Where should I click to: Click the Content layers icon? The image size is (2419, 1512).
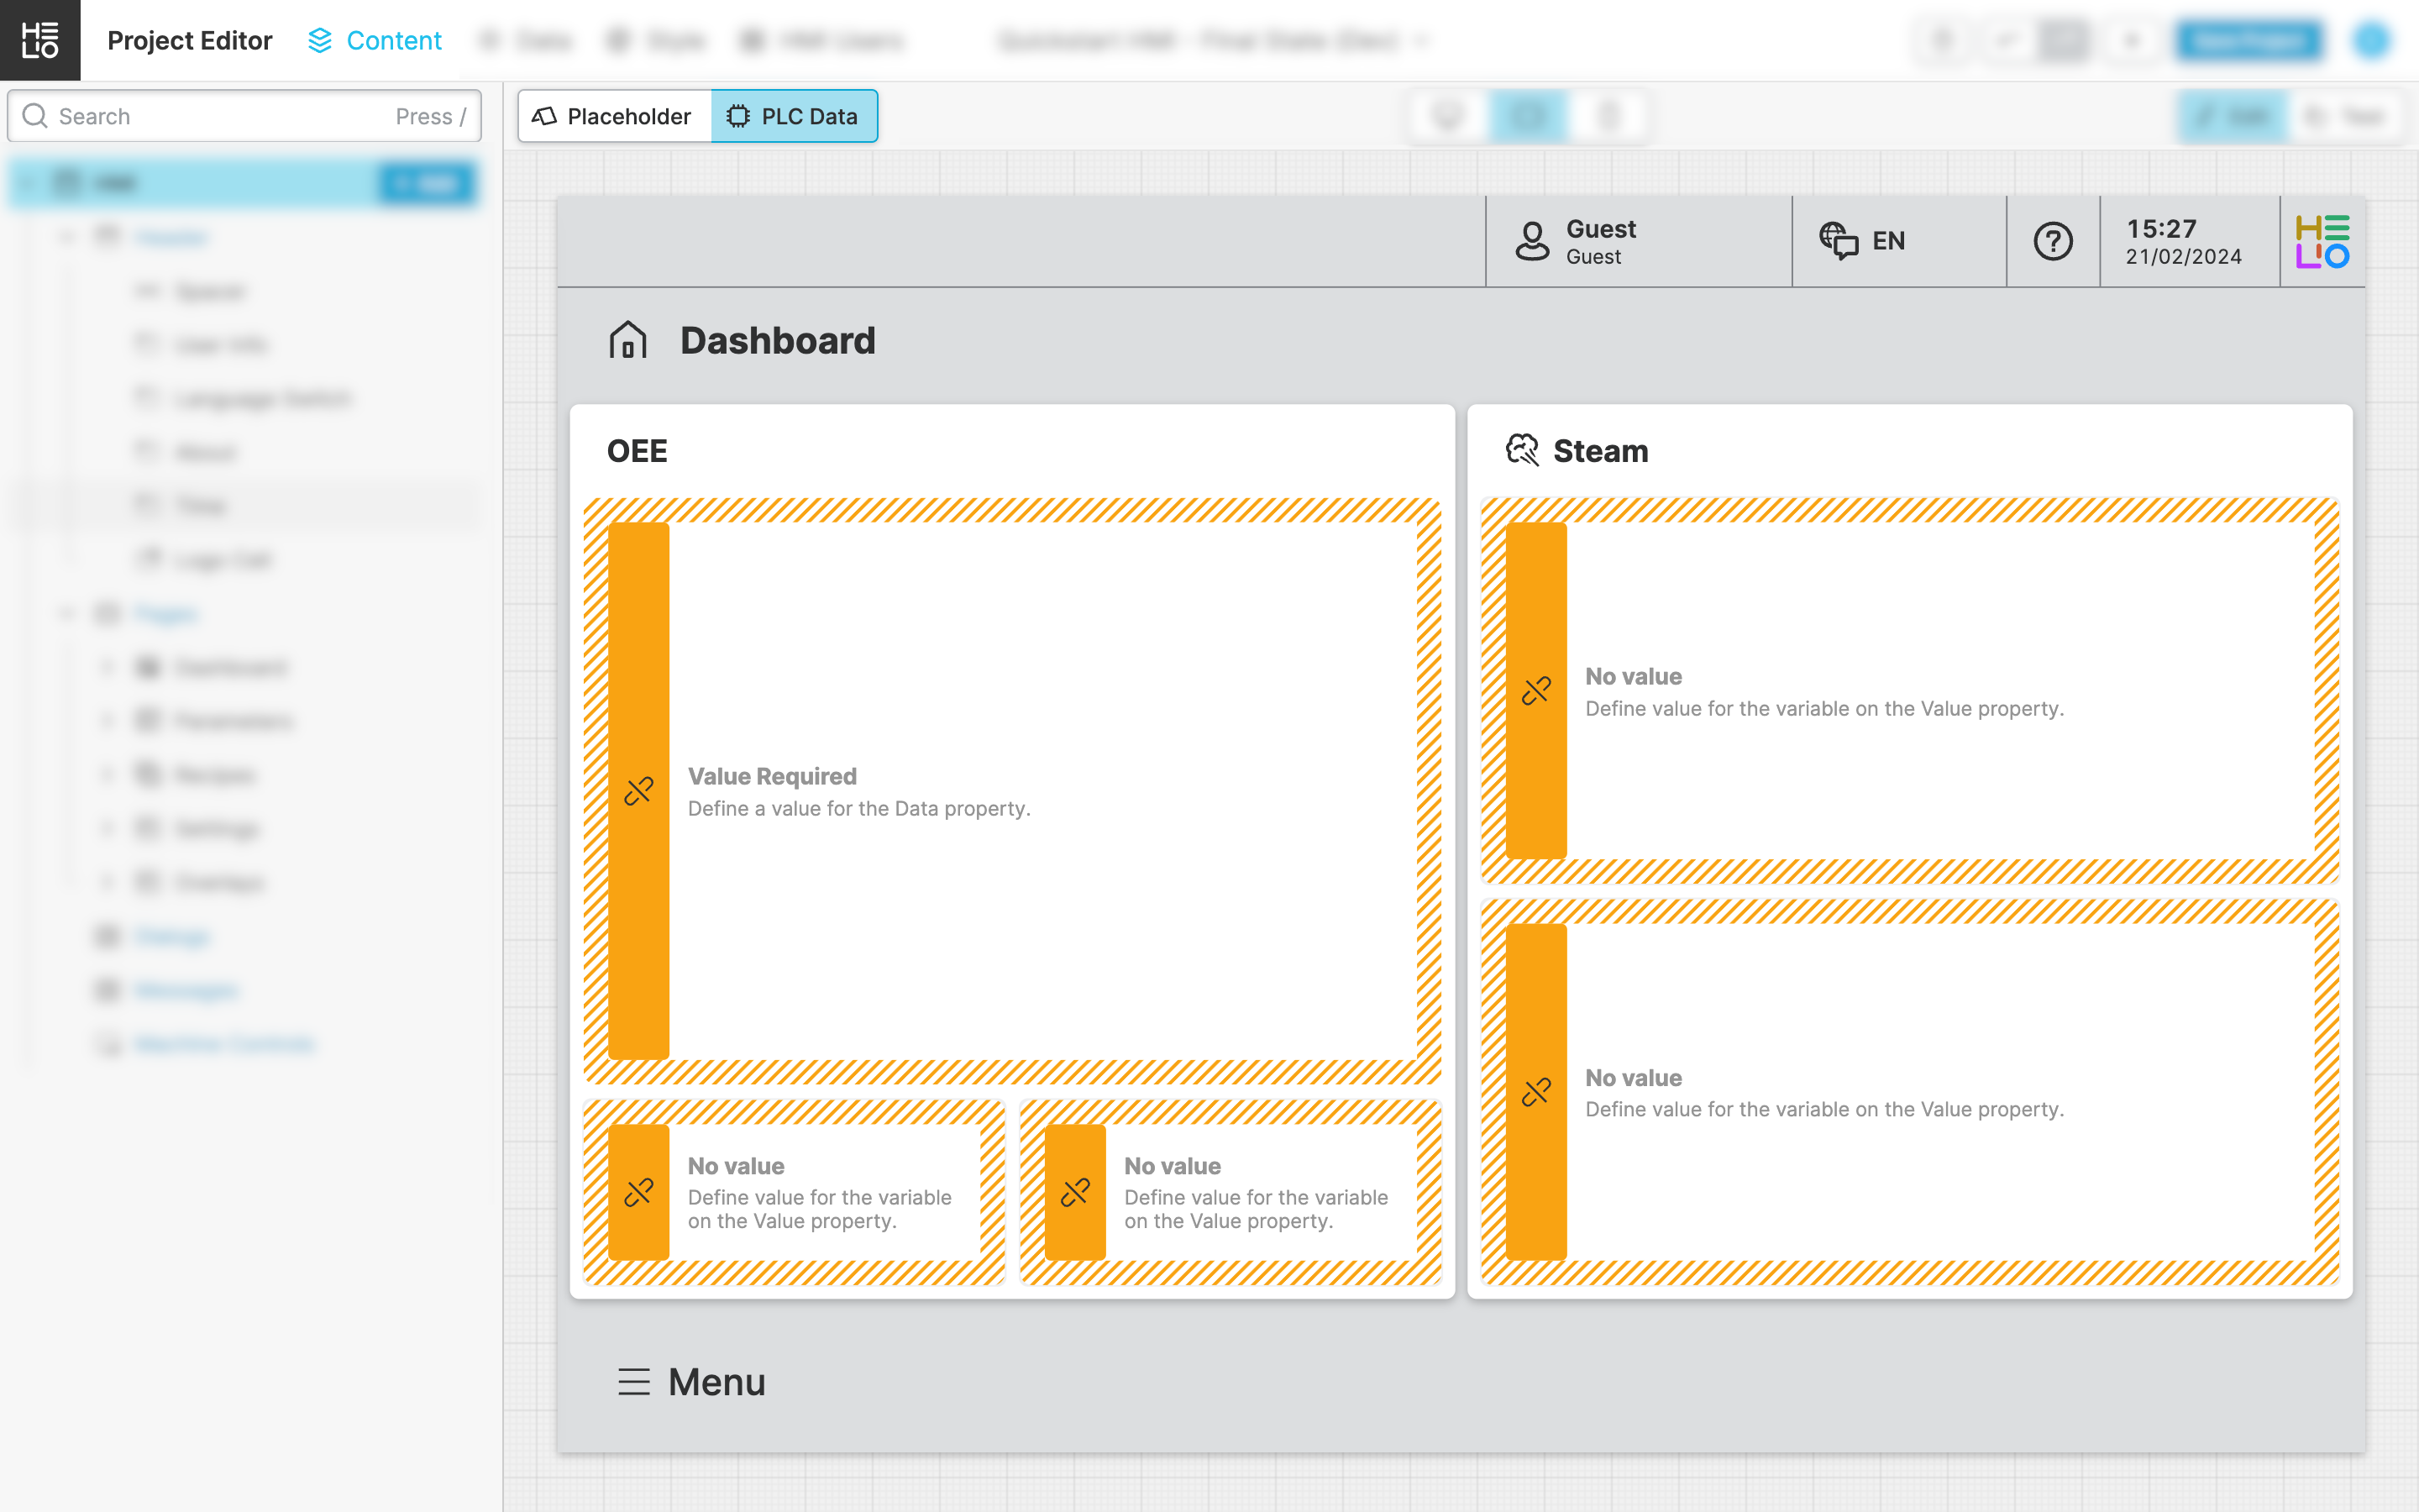coord(320,40)
